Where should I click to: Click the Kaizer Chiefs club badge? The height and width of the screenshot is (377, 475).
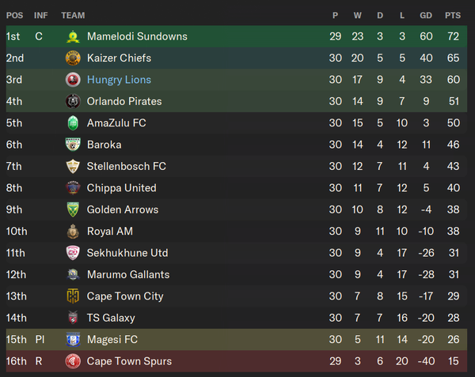click(73, 58)
